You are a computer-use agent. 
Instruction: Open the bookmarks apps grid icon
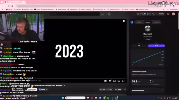tap(3, 9)
